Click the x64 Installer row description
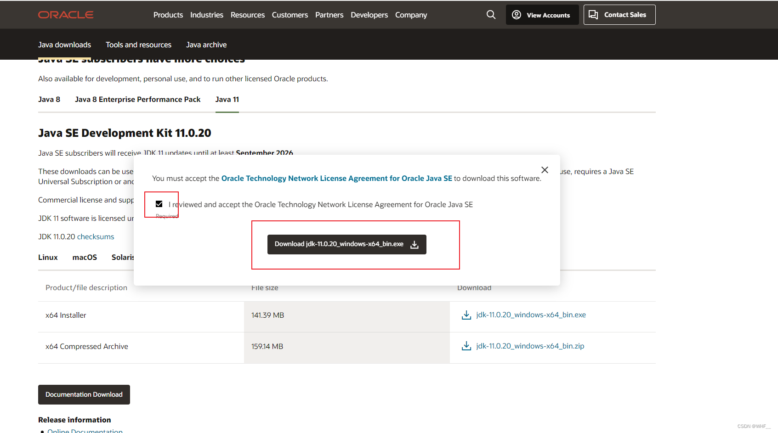The height and width of the screenshot is (433, 778). (x=66, y=315)
